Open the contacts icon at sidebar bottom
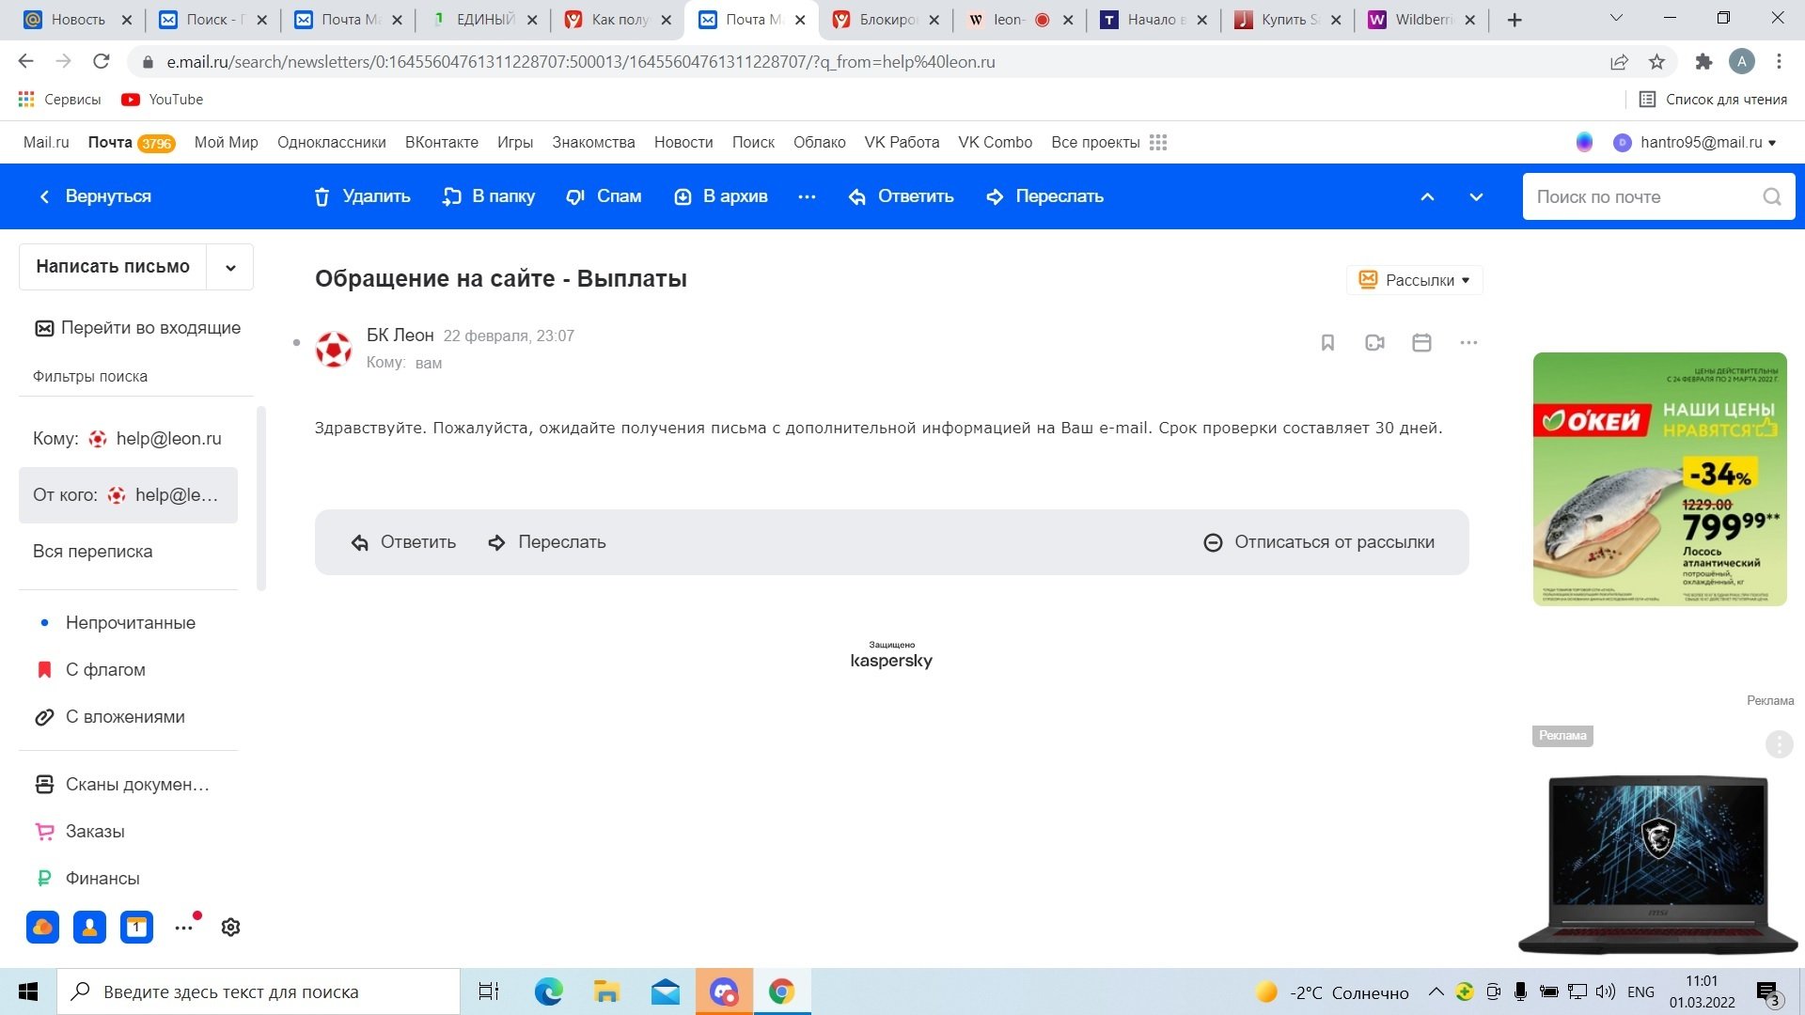 coord(89,928)
